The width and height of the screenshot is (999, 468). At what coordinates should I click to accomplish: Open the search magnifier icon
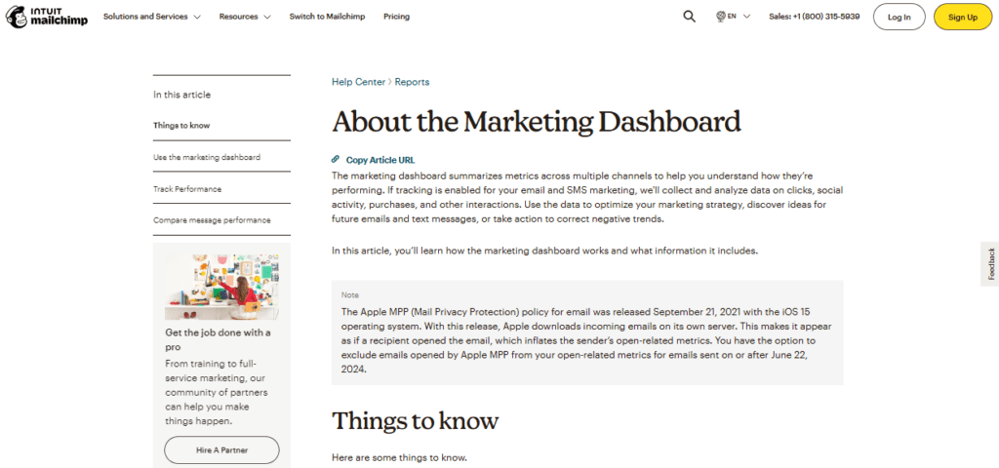click(689, 17)
